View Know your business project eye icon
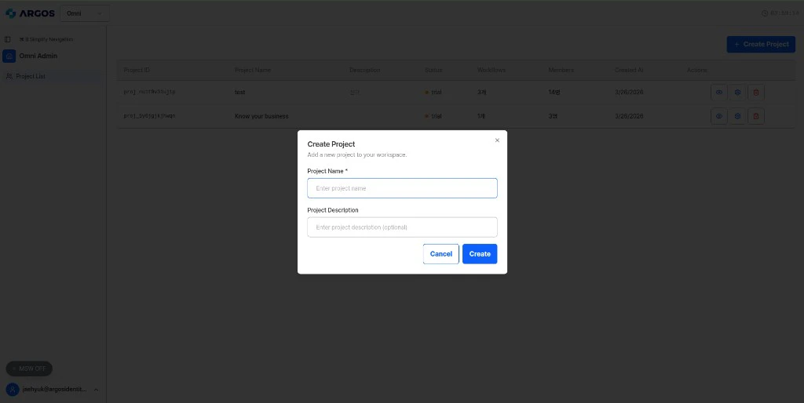The image size is (804, 403). [x=718, y=116]
